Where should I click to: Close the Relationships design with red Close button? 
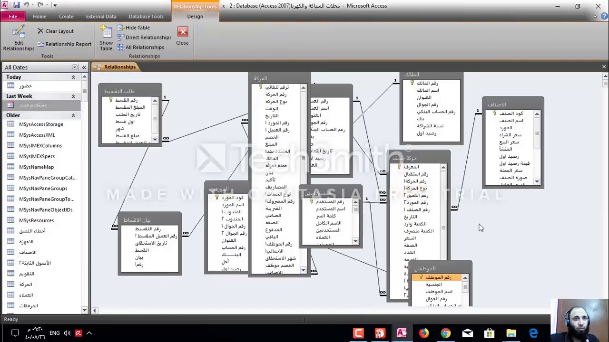point(182,36)
